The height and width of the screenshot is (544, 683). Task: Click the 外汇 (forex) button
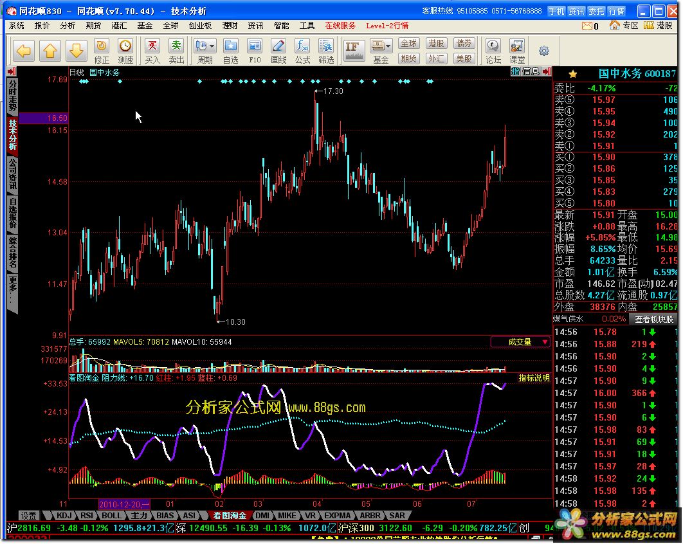pos(436,59)
